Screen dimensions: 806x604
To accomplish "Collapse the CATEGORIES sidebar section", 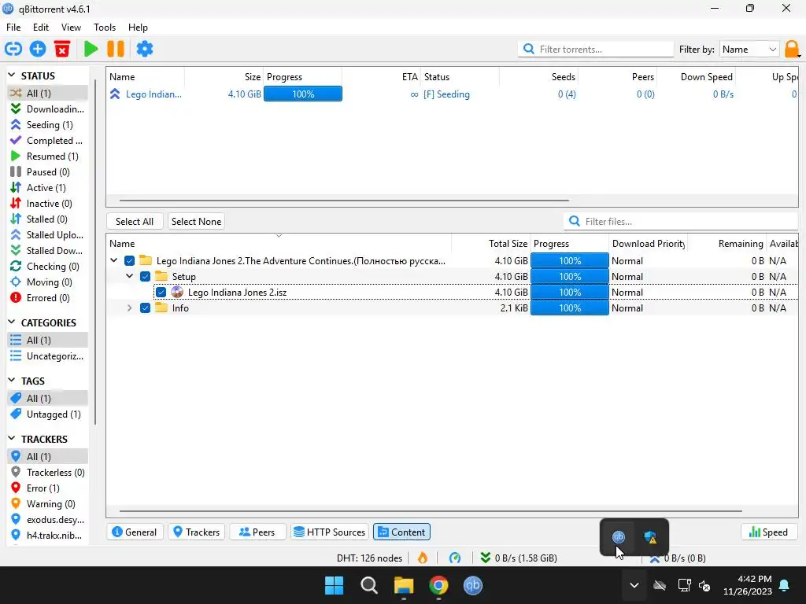I will [x=12, y=322].
